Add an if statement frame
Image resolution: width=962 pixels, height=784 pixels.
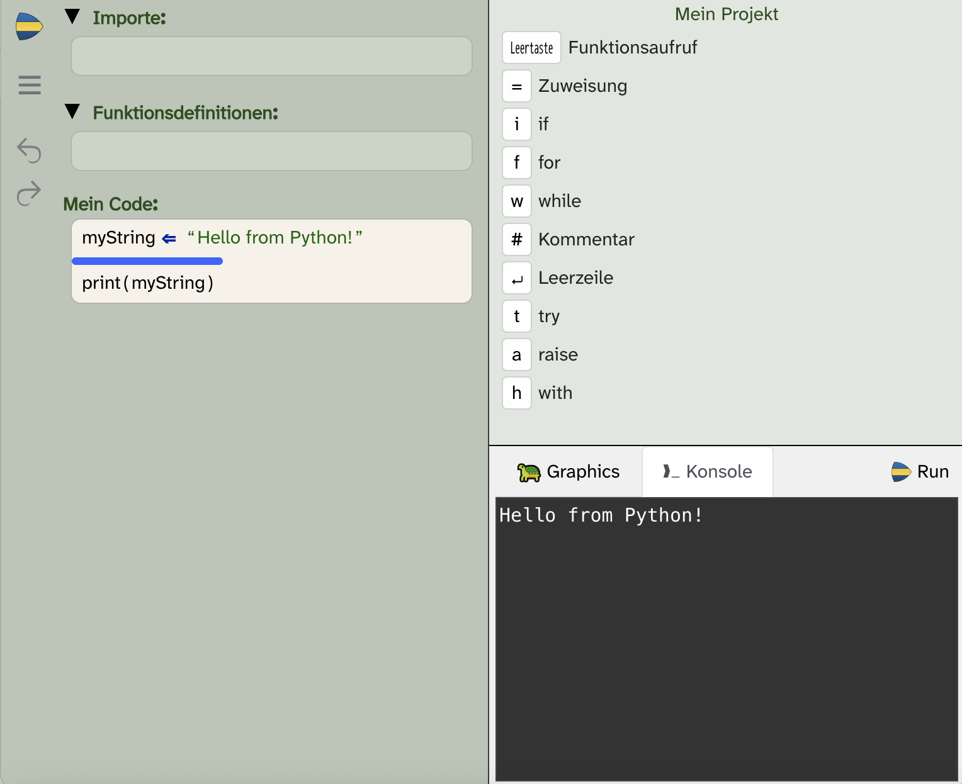pos(516,125)
